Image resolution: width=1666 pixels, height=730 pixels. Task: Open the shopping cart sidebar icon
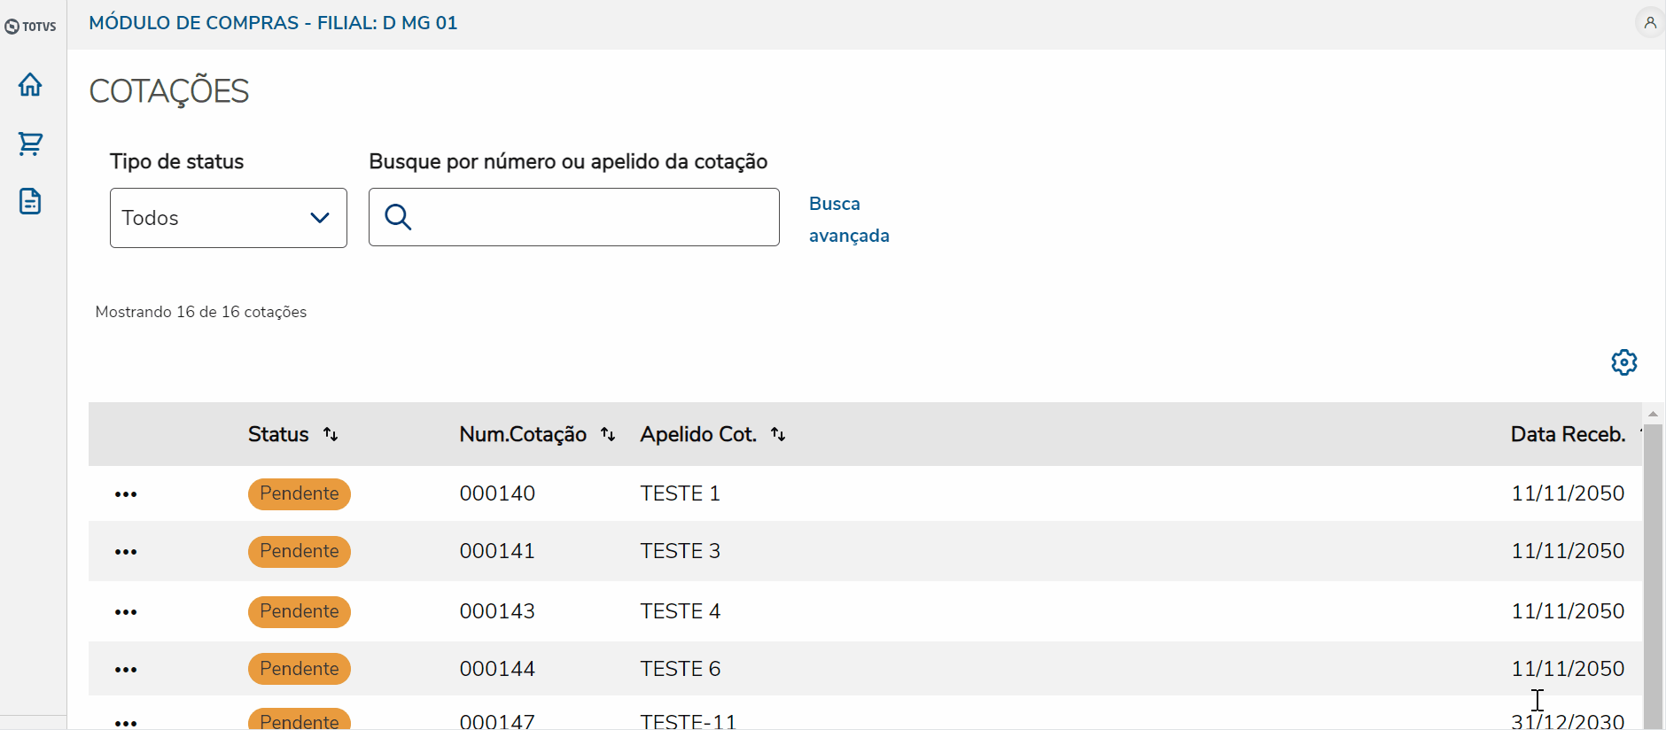[30, 144]
